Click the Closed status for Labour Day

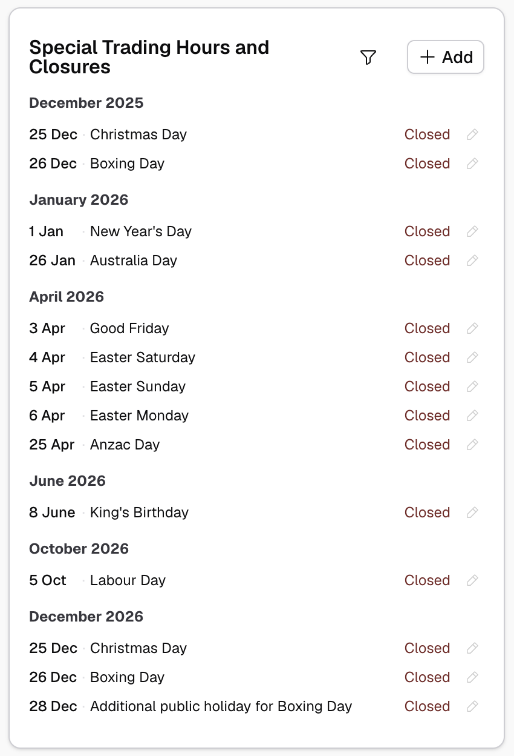pos(427,580)
